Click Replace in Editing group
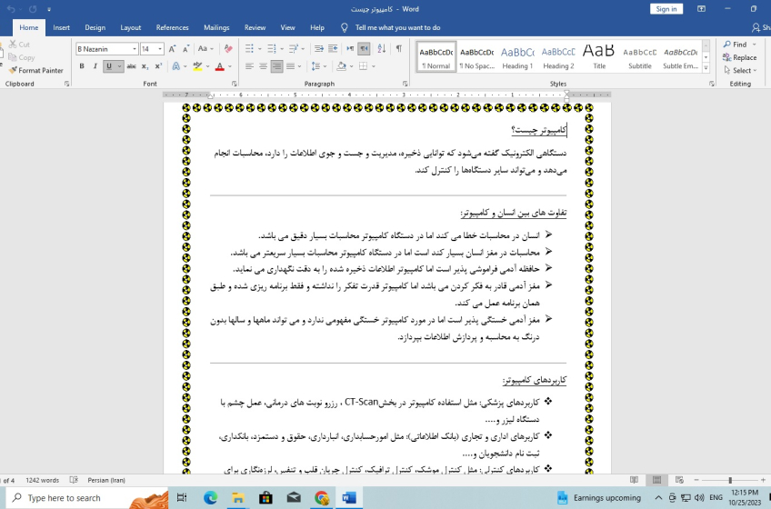Image resolution: width=771 pixels, height=509 pixels. point(739,57)
